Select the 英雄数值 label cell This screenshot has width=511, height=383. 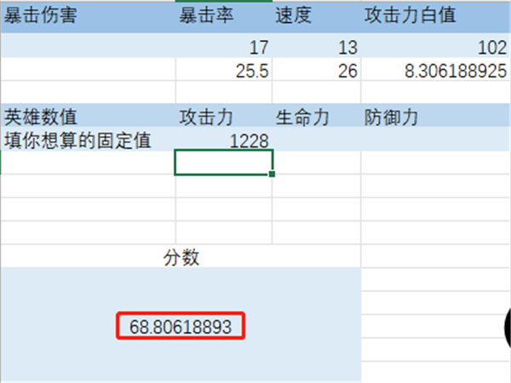(x=87, y=116)
